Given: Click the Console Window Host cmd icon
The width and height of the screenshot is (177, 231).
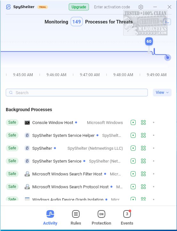Looking at the screenshot, I should pyautogui.click(x=27, y=123).
